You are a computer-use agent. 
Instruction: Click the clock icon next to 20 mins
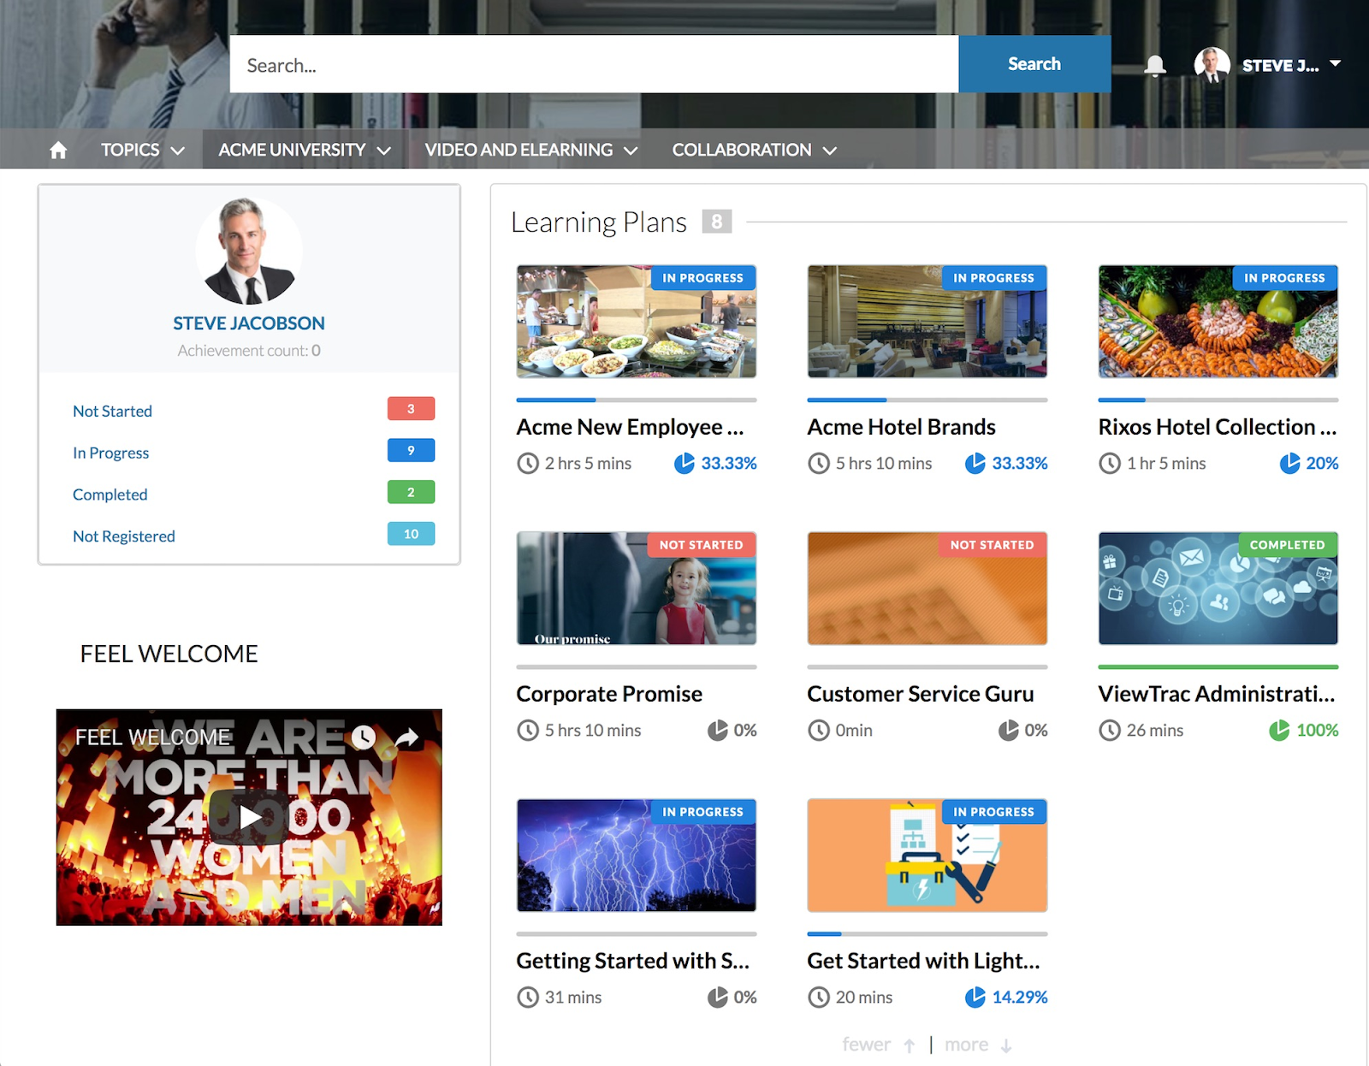point(819,998)
